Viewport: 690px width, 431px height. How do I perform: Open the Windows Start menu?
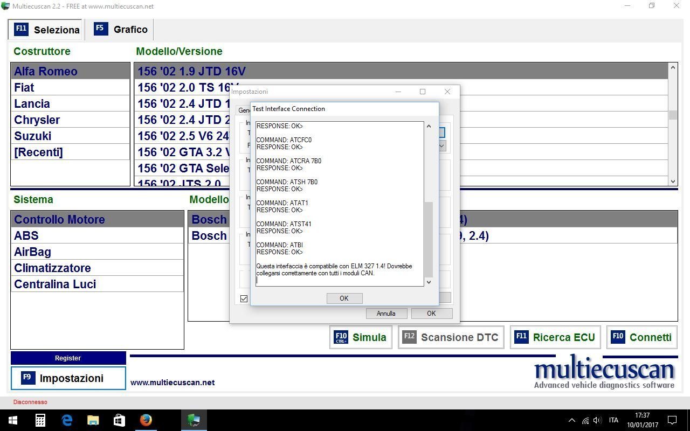coord(13,420)
